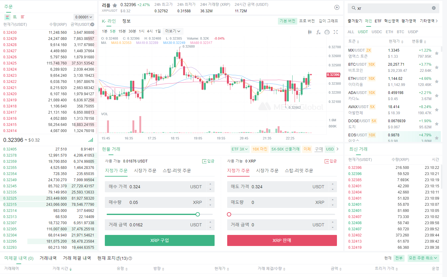Switch to 프로 버전 chart
This screenshot has width=447, height=277.
coord(307,21)
